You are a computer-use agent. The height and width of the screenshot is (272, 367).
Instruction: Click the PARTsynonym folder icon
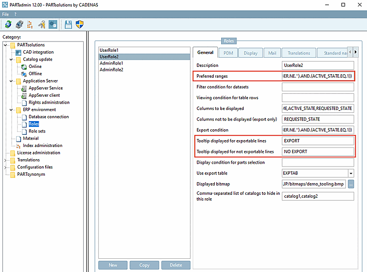[x=13, y=175]
